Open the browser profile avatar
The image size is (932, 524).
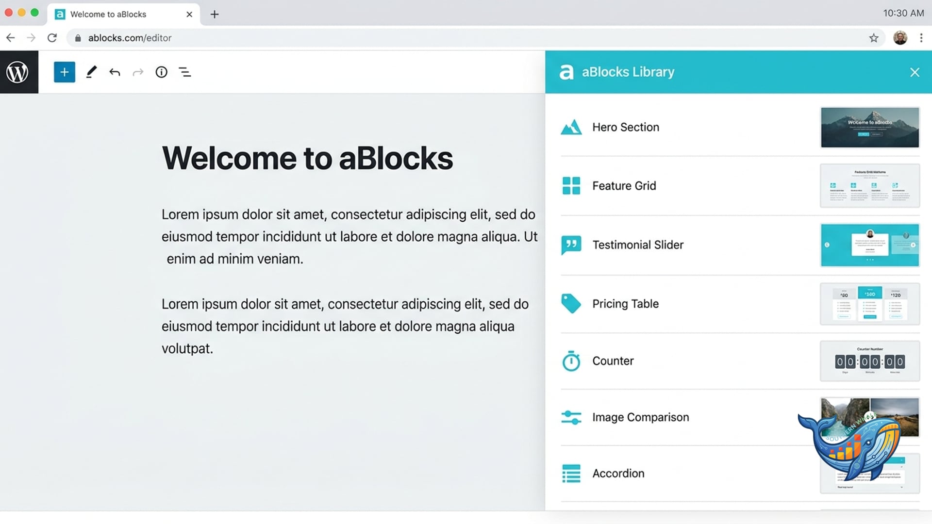coord(900,38)
